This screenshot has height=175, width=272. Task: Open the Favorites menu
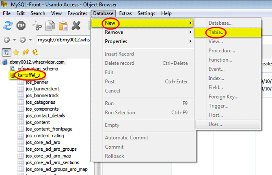click(78, 13)
